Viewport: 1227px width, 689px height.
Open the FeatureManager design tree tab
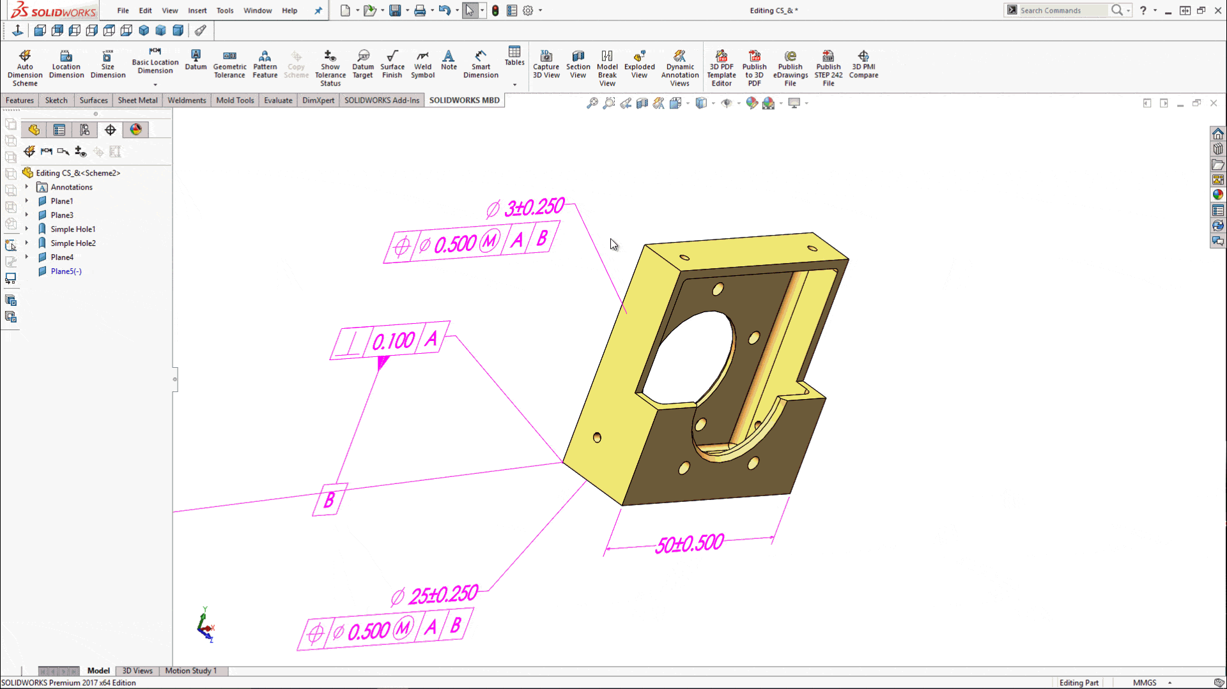[34, 130]
